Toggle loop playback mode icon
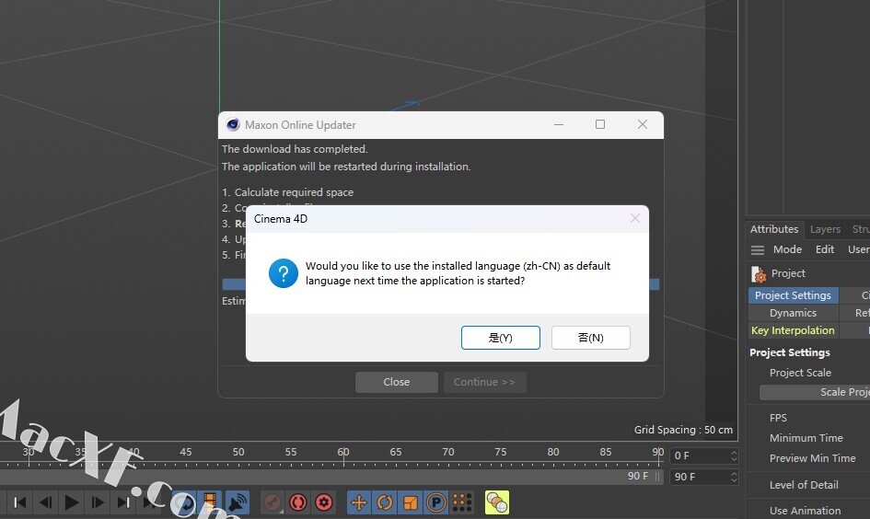The width and height of the screenshot is (870, 519). pyautogui.click(x=183, y=503)
